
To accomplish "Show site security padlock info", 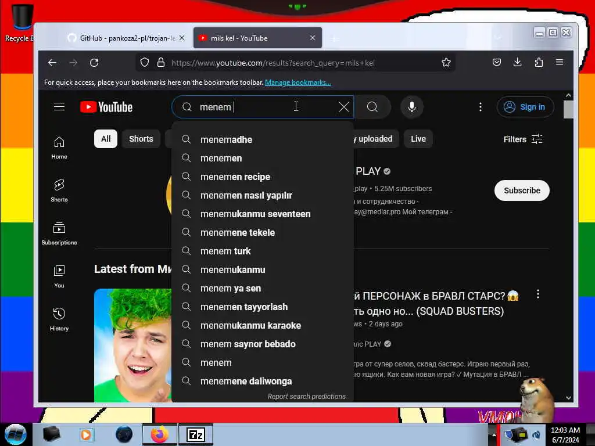I will (161, 63).
